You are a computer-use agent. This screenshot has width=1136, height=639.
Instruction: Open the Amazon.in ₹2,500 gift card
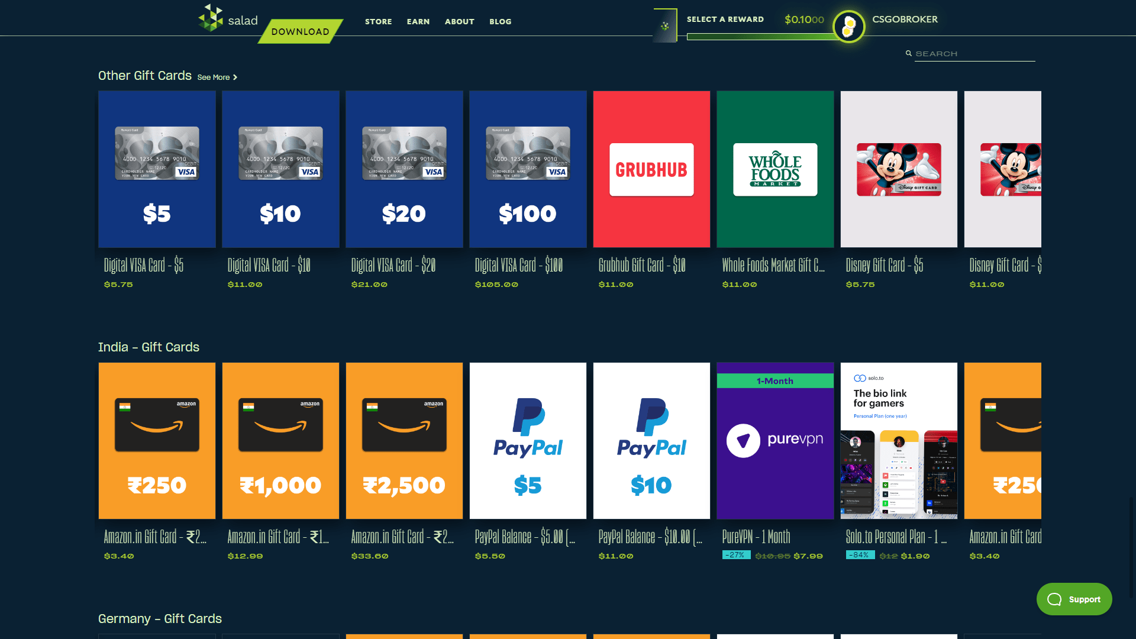404,441
